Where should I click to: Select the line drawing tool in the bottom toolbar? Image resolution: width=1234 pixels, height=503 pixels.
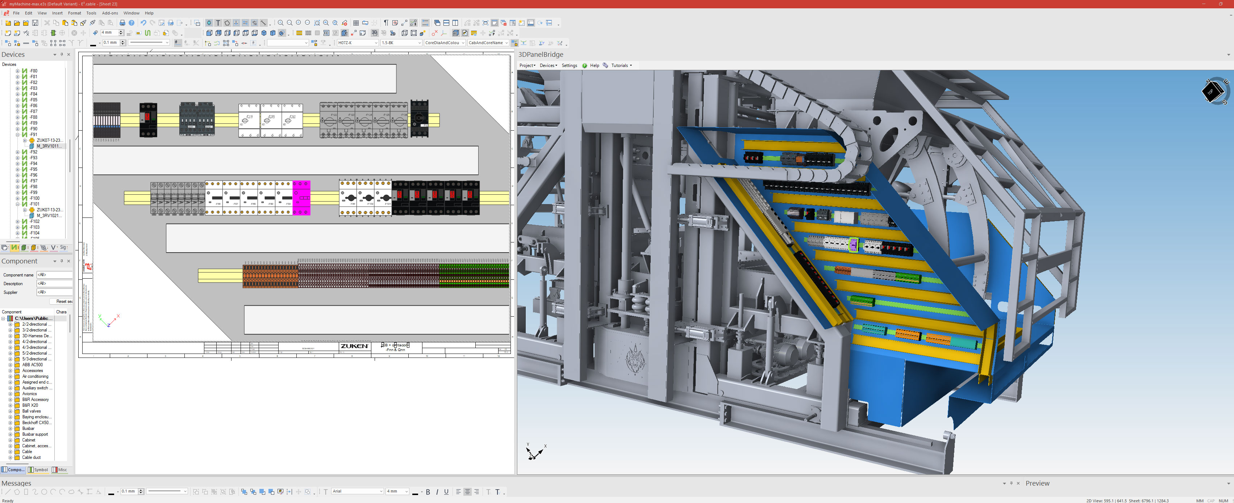[x=8, y=491]
